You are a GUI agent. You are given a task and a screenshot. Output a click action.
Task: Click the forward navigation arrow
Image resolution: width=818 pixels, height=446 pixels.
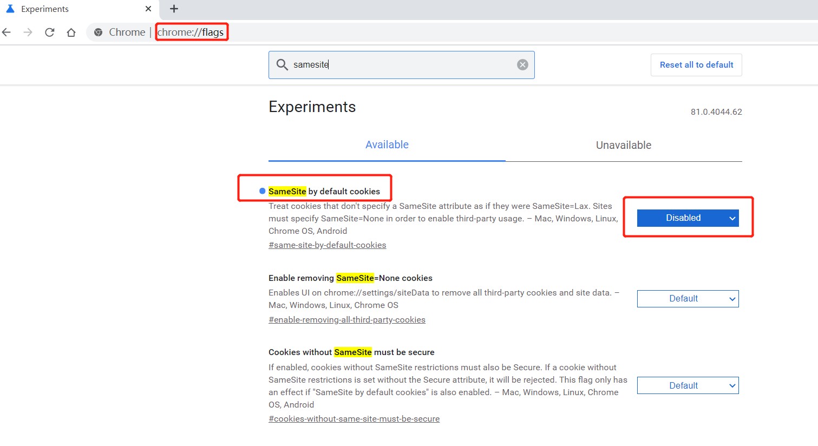tap(28, 32)
